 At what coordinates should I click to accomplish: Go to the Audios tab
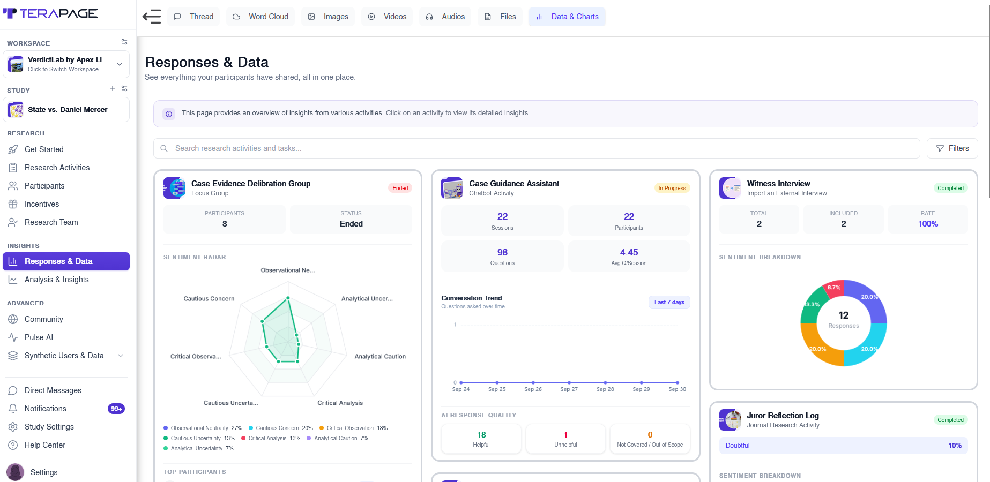point(445,17)
